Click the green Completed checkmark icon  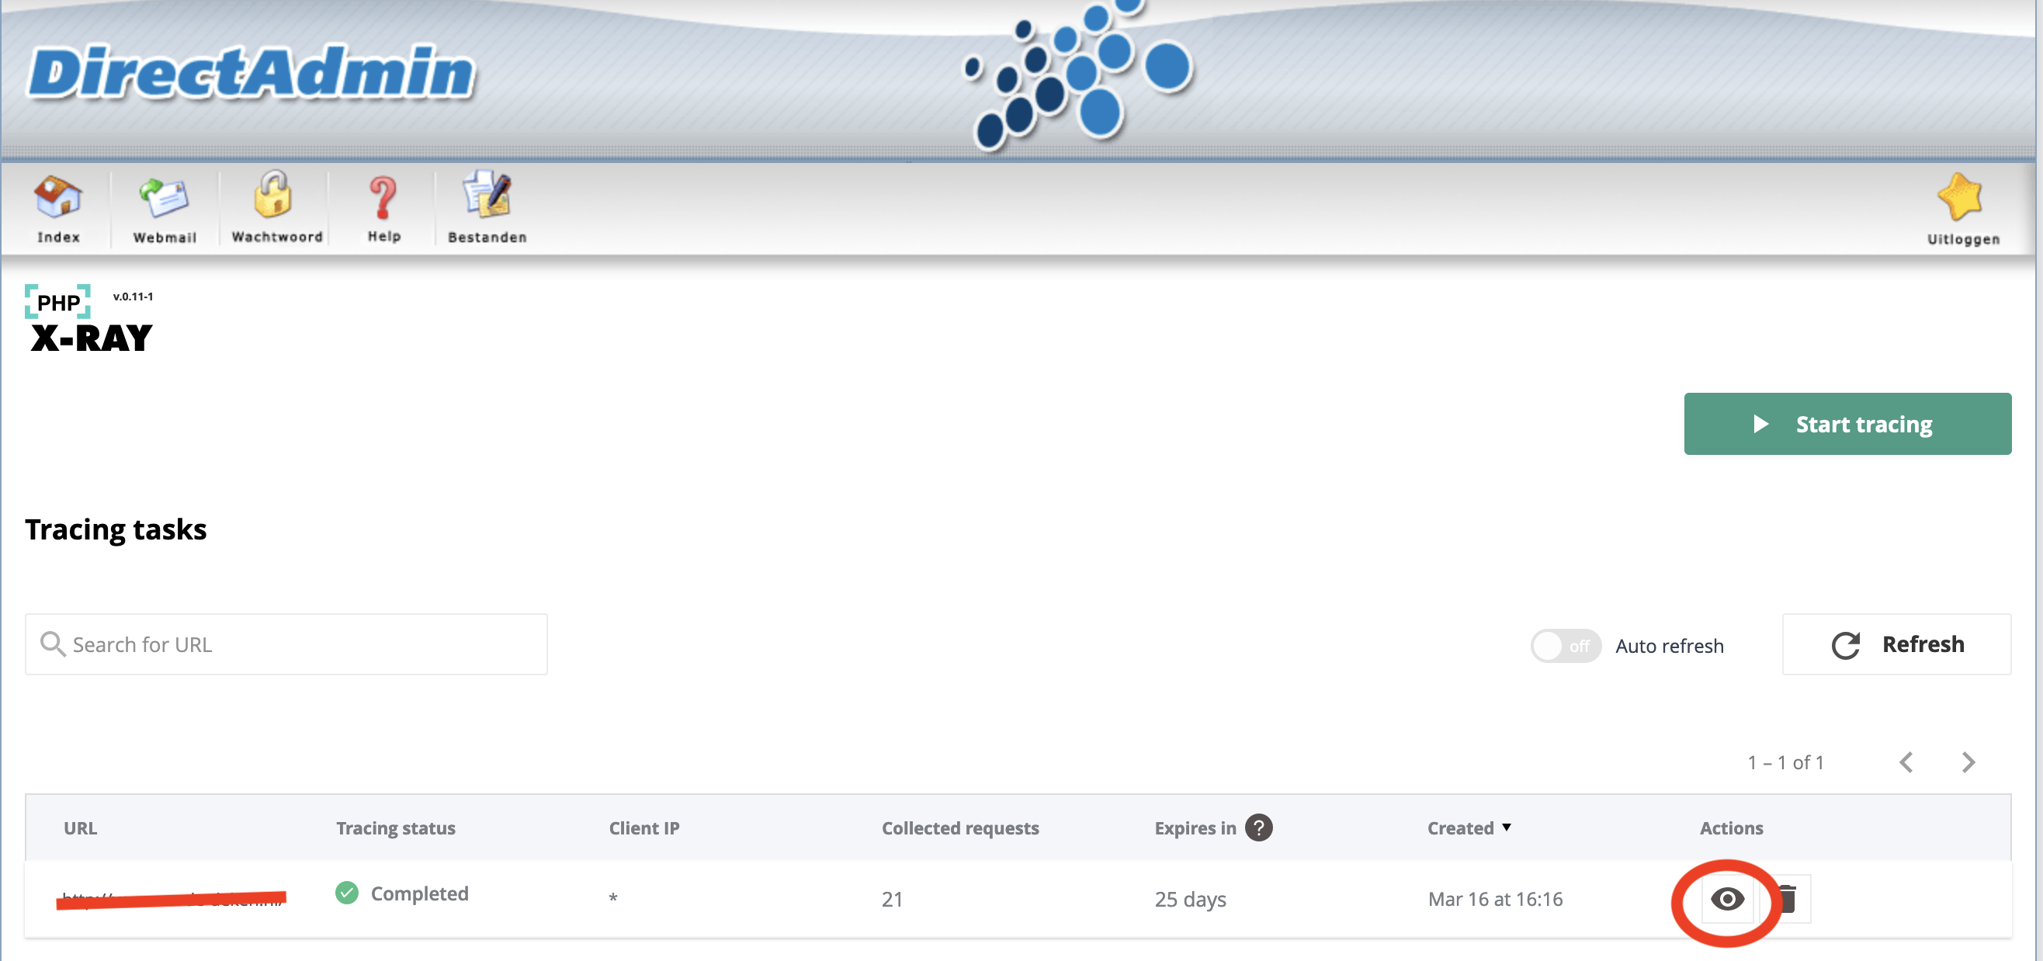point(346,893)
